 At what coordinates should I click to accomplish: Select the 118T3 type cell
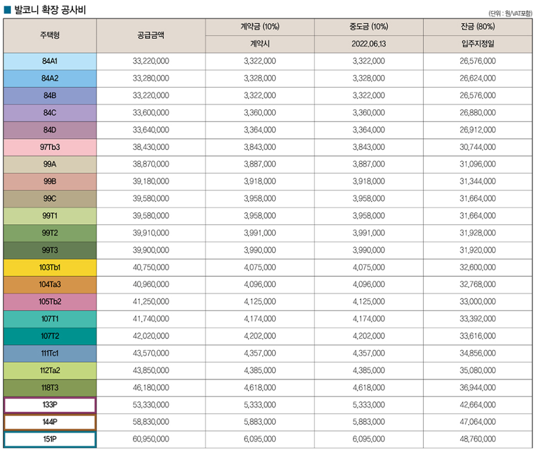pyautogui.click(x=50, y=388)
